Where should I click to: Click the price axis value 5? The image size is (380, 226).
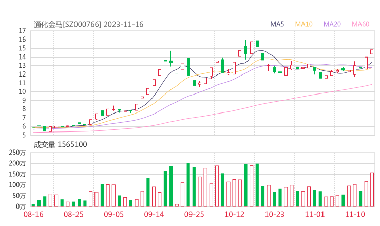pyautogui.click(x=24, y=135)
